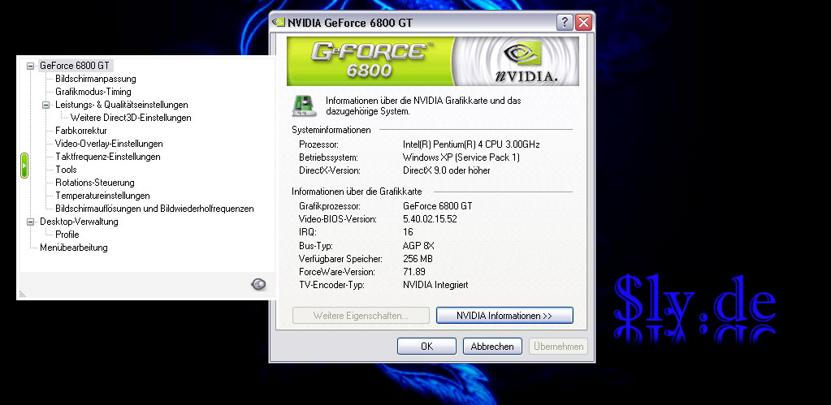This screenshot has height=405, width=831.
Task: Close the NVIDIA GeForce 6800 GT dialog
Action: [583, 22]
